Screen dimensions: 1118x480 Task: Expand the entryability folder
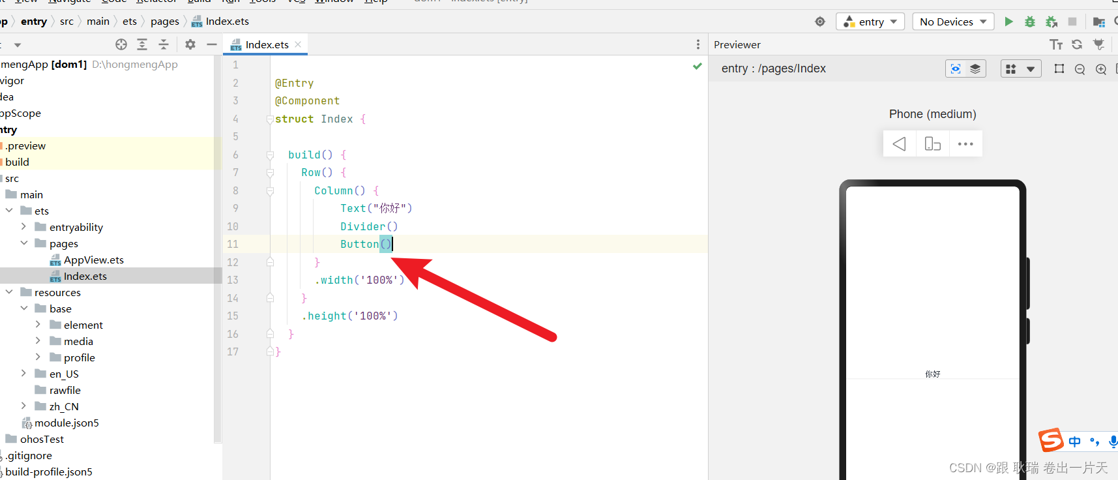coord(23,226)
